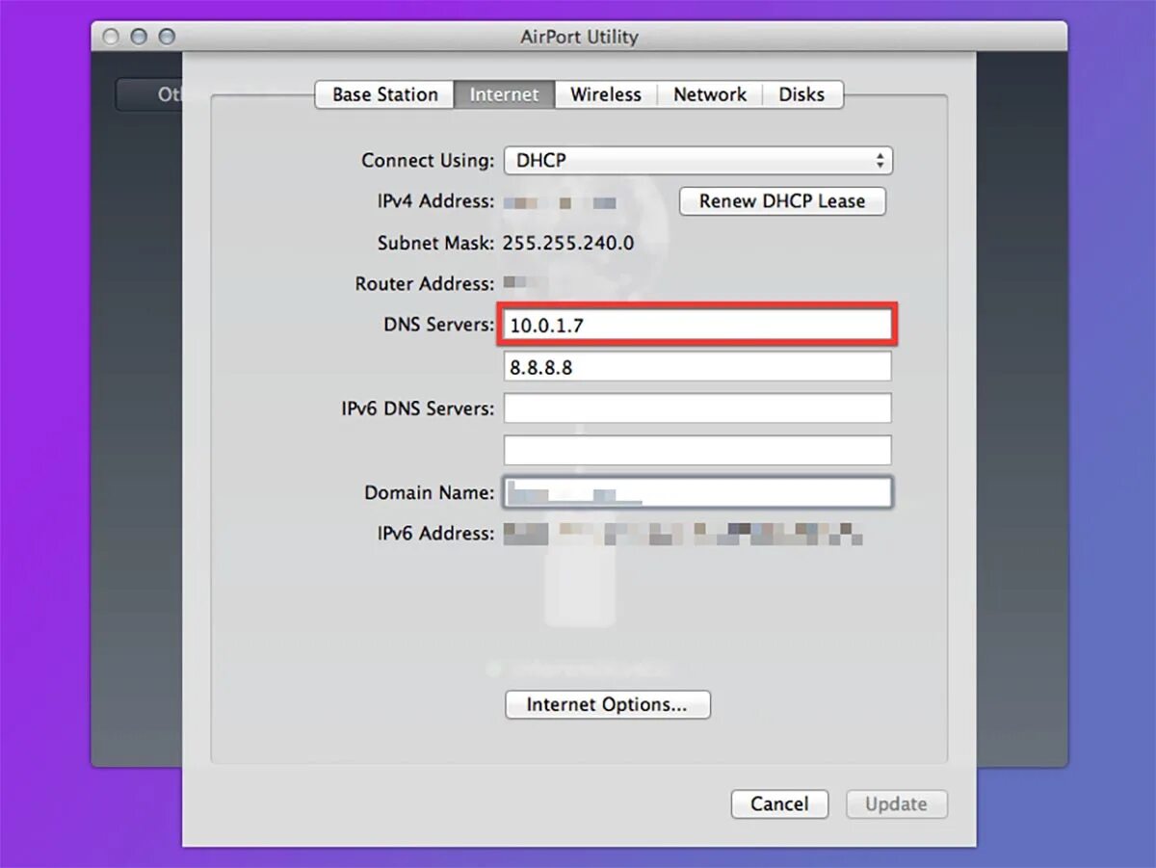Go to the Network tab
Screen dimensions: 1156x868
[710, 94]
